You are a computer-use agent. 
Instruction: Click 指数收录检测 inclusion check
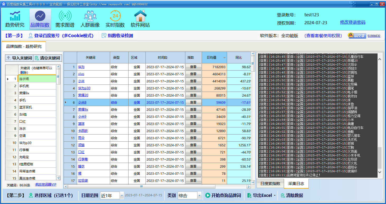pyautogui.click(x=117, y=36)
